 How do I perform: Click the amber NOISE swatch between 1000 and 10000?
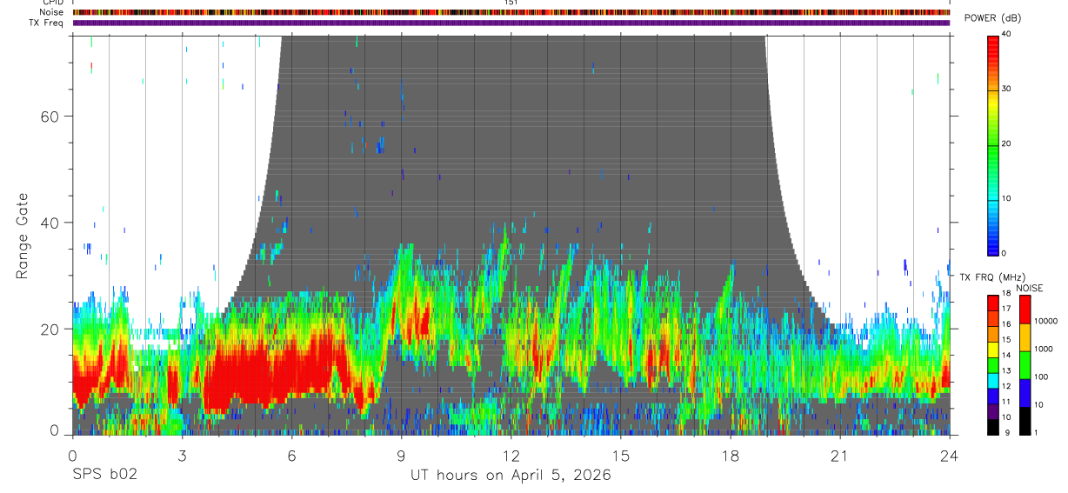click(x=1024, y=336)
